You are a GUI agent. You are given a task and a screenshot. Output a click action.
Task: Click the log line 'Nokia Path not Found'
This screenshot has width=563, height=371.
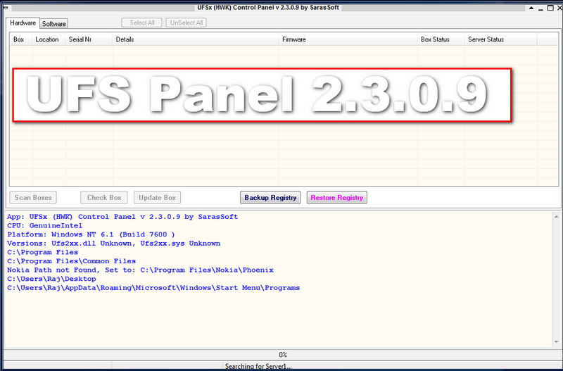click(140, 270)
